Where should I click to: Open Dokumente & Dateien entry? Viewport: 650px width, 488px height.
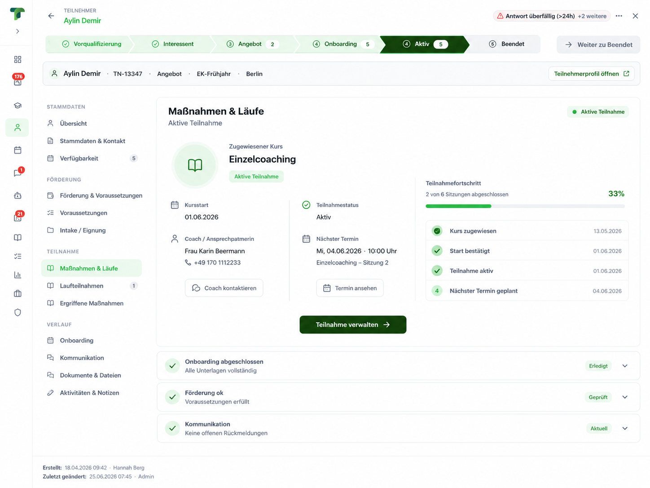(x=92, y=376)
